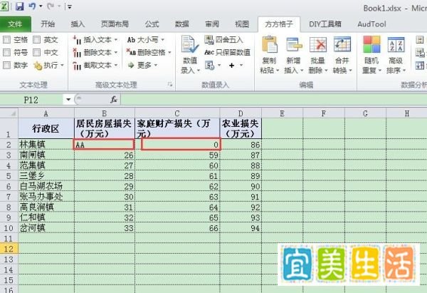Viewport: 427px width, 293px height.
Task: Click the Undo arrow icon
Action: 32,6
